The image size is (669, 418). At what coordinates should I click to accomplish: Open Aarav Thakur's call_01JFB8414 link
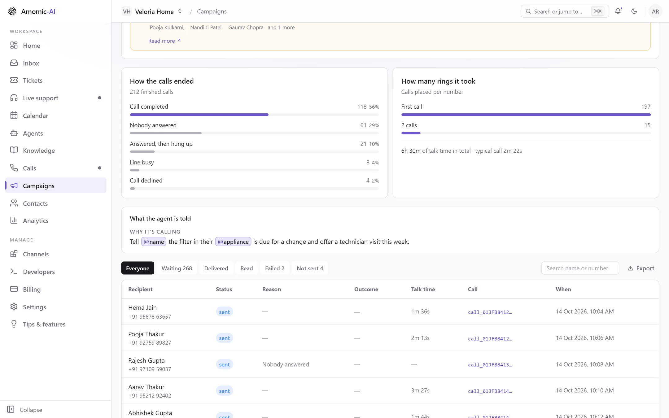pyautogui.click(x=490, y=391)
